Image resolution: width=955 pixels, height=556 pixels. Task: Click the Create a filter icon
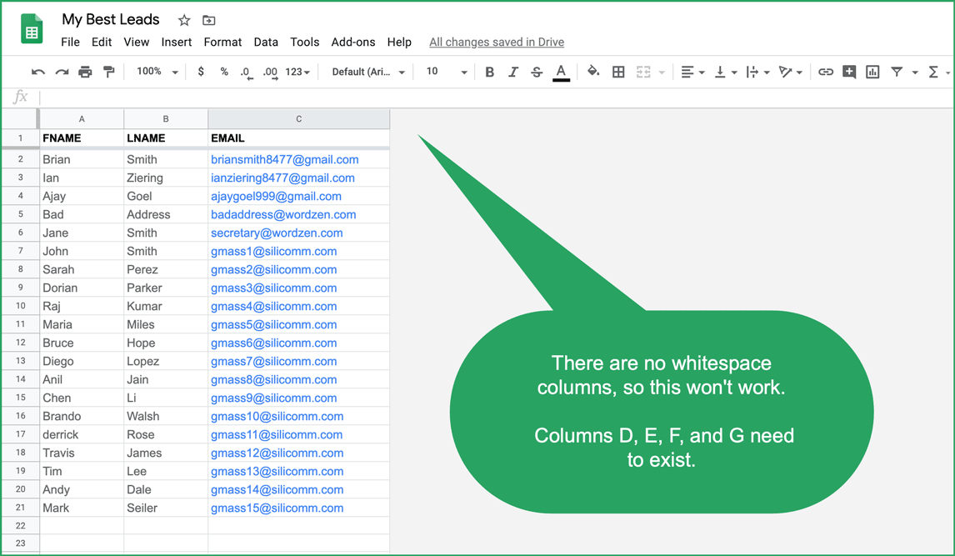point(897,73)
